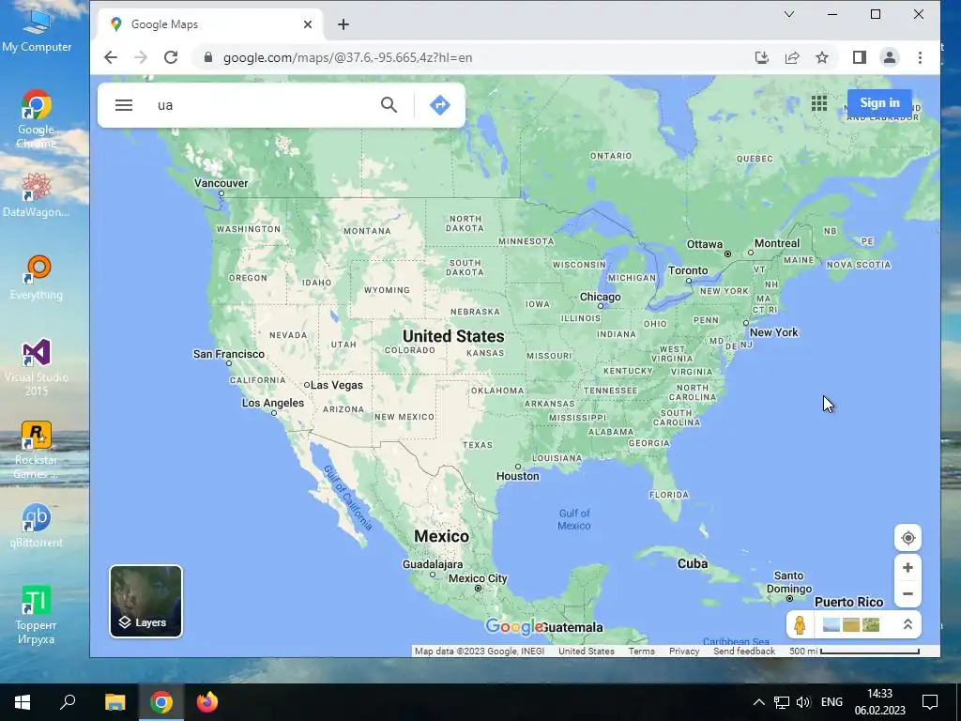The width and height of the screenshot is (961, 721).
Task: Open the Chrome profile avatar
Action: (890, 57)
